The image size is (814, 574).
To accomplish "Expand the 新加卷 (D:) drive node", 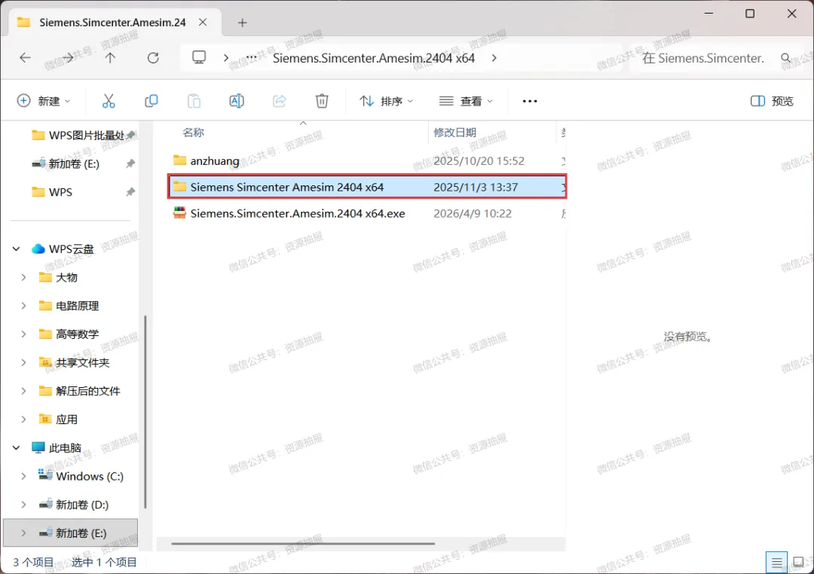I will pyautogui.click(x=23, y=505).
